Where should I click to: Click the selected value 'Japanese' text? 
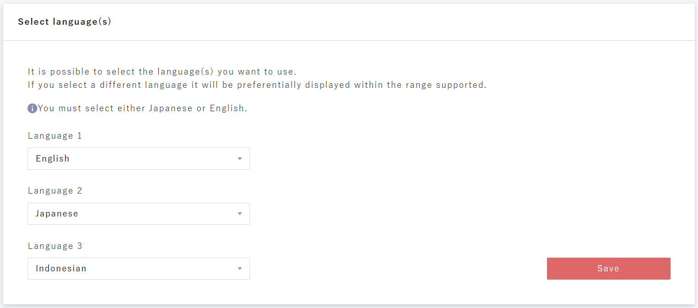tap(57, 214)
